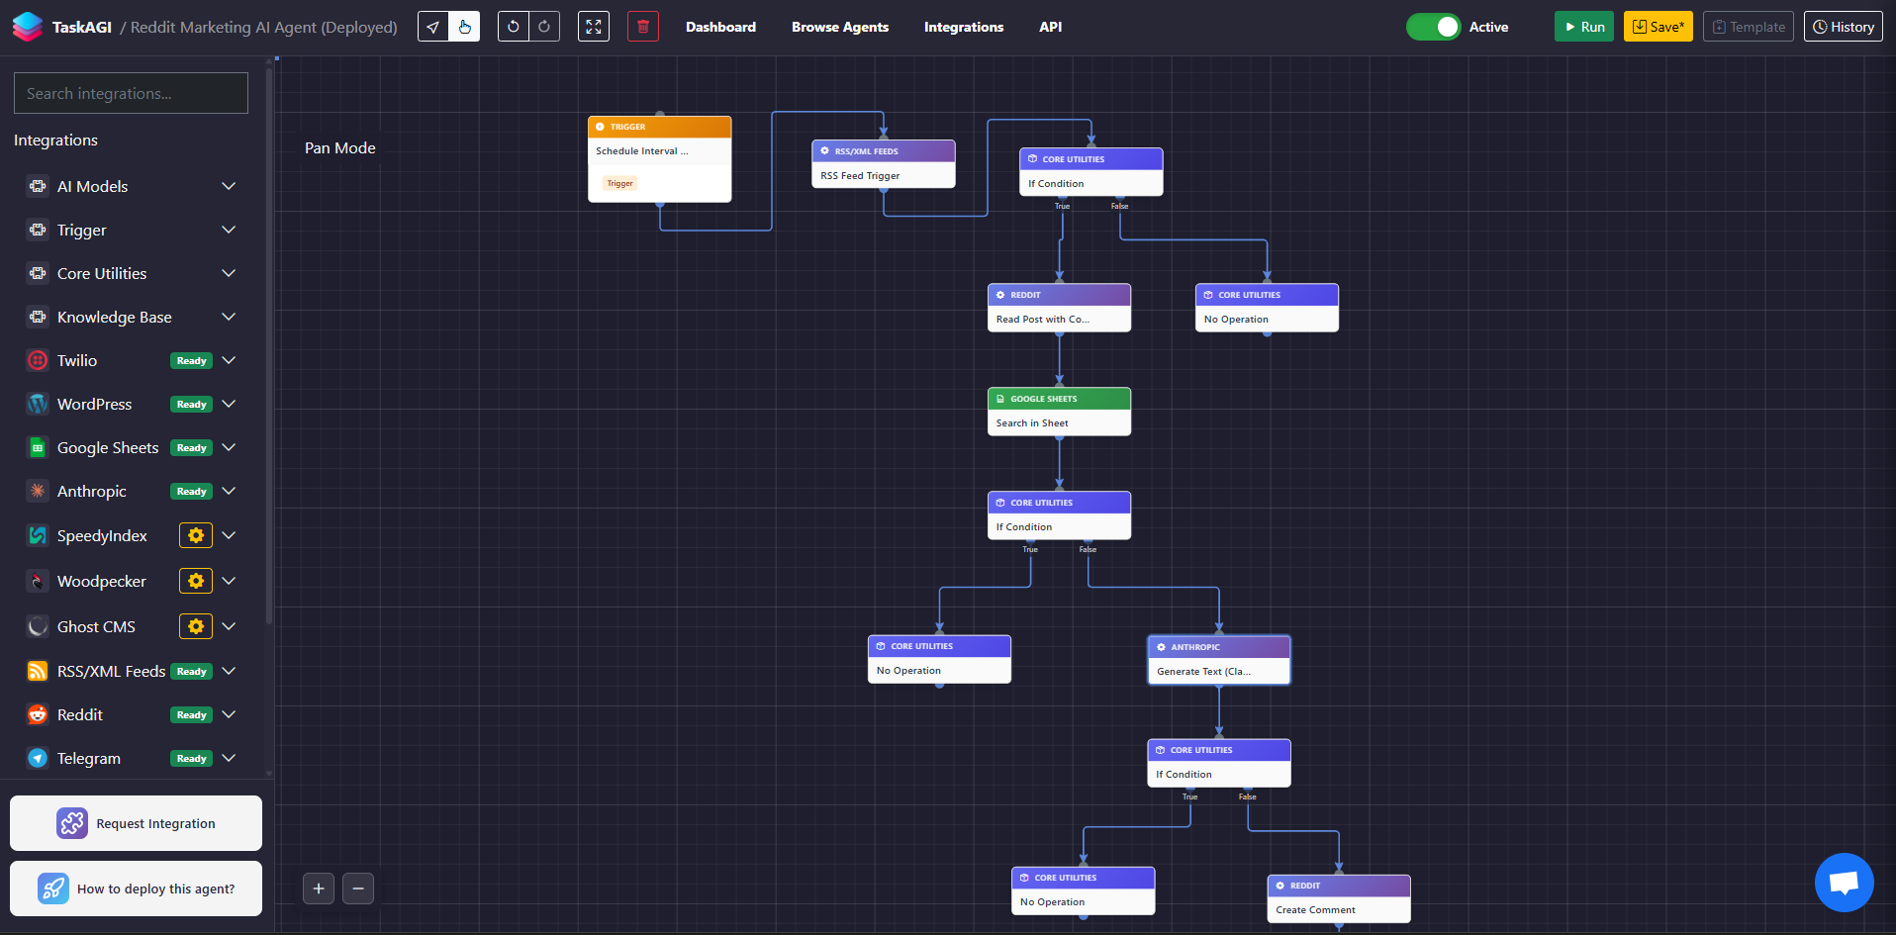Select the Create Comment Reddit node
Screen dimensions: 1896x935
click(x=1339, y=898)
